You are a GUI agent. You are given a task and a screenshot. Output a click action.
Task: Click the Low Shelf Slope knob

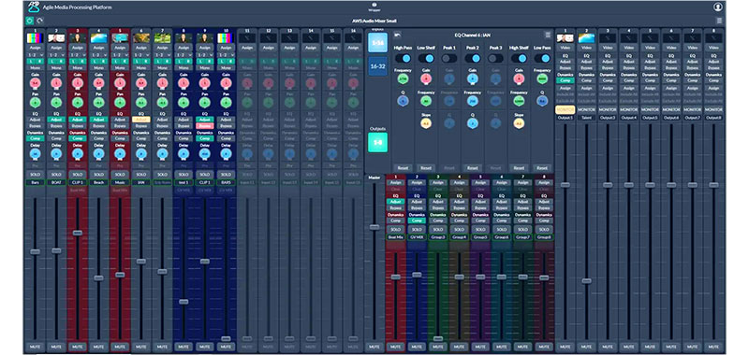pos(426,123)
